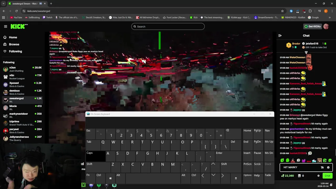Send message with green Chat button

[327, 176]
